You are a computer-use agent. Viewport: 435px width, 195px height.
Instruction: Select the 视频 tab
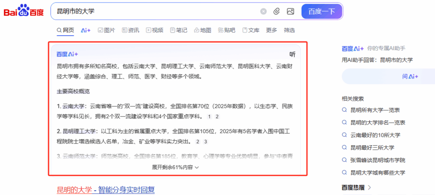(x=155, y=30)
